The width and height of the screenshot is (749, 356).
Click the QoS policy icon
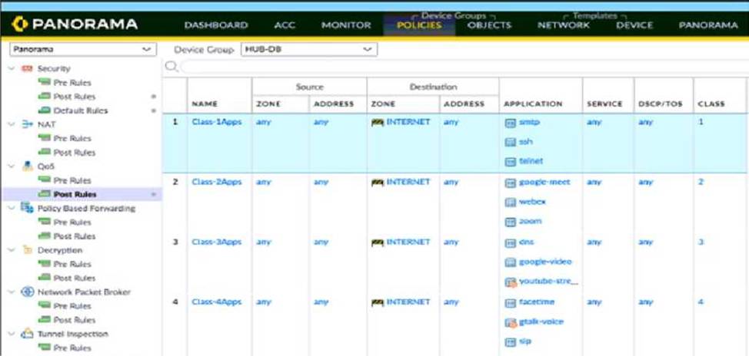(x=27, y=166)
